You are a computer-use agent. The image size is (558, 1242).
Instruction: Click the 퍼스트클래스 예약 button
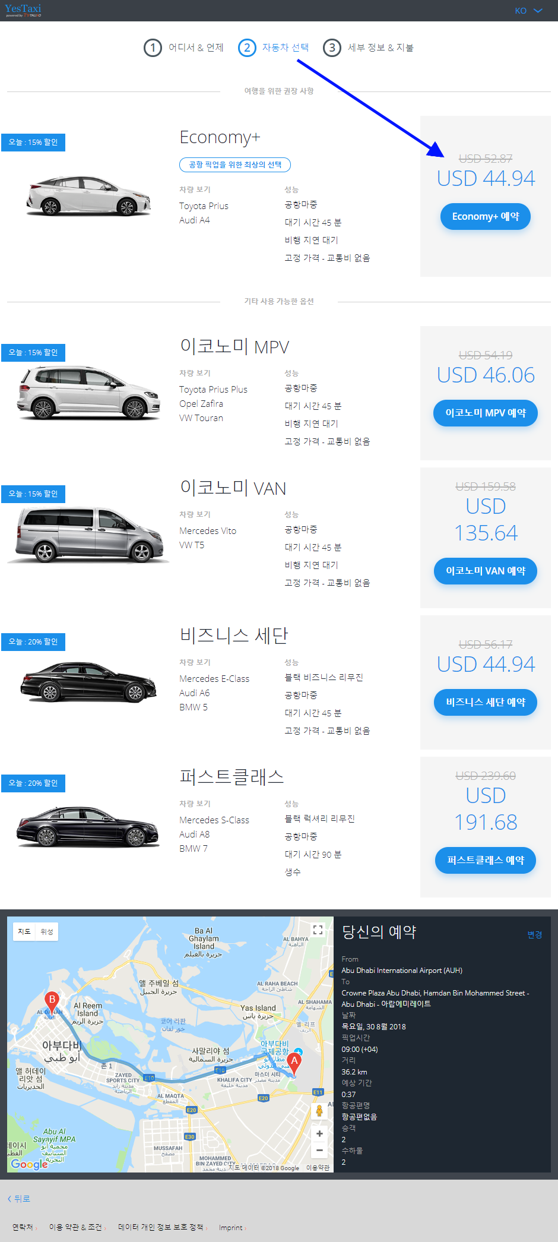tap(486, 861)
